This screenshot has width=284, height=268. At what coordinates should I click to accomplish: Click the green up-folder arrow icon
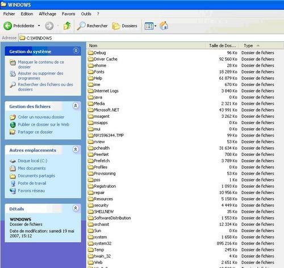click(x=67, y=26)
